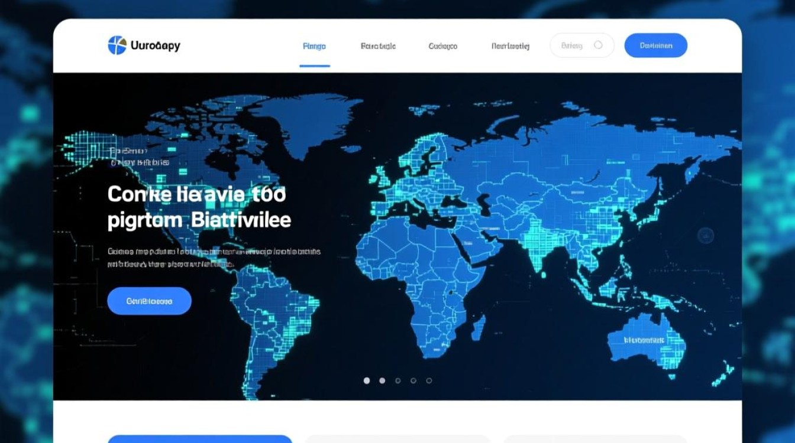Click the middle gray card at the bottom
The image size is (795, 443).
pyautogui.click(x=397, y=439)
